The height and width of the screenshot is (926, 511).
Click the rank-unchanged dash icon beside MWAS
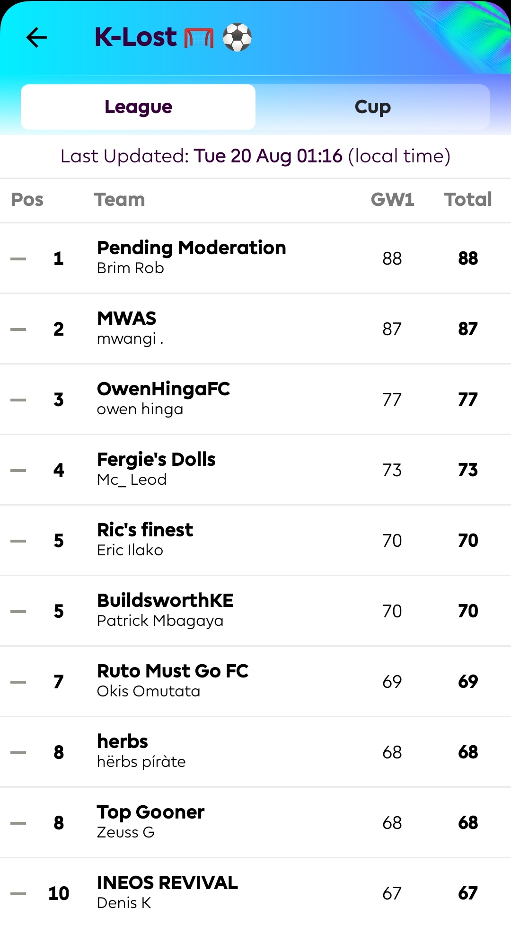18,329
